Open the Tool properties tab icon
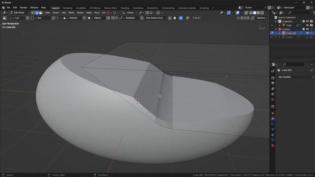The image size is (315, 177). [x=273, y=71]
